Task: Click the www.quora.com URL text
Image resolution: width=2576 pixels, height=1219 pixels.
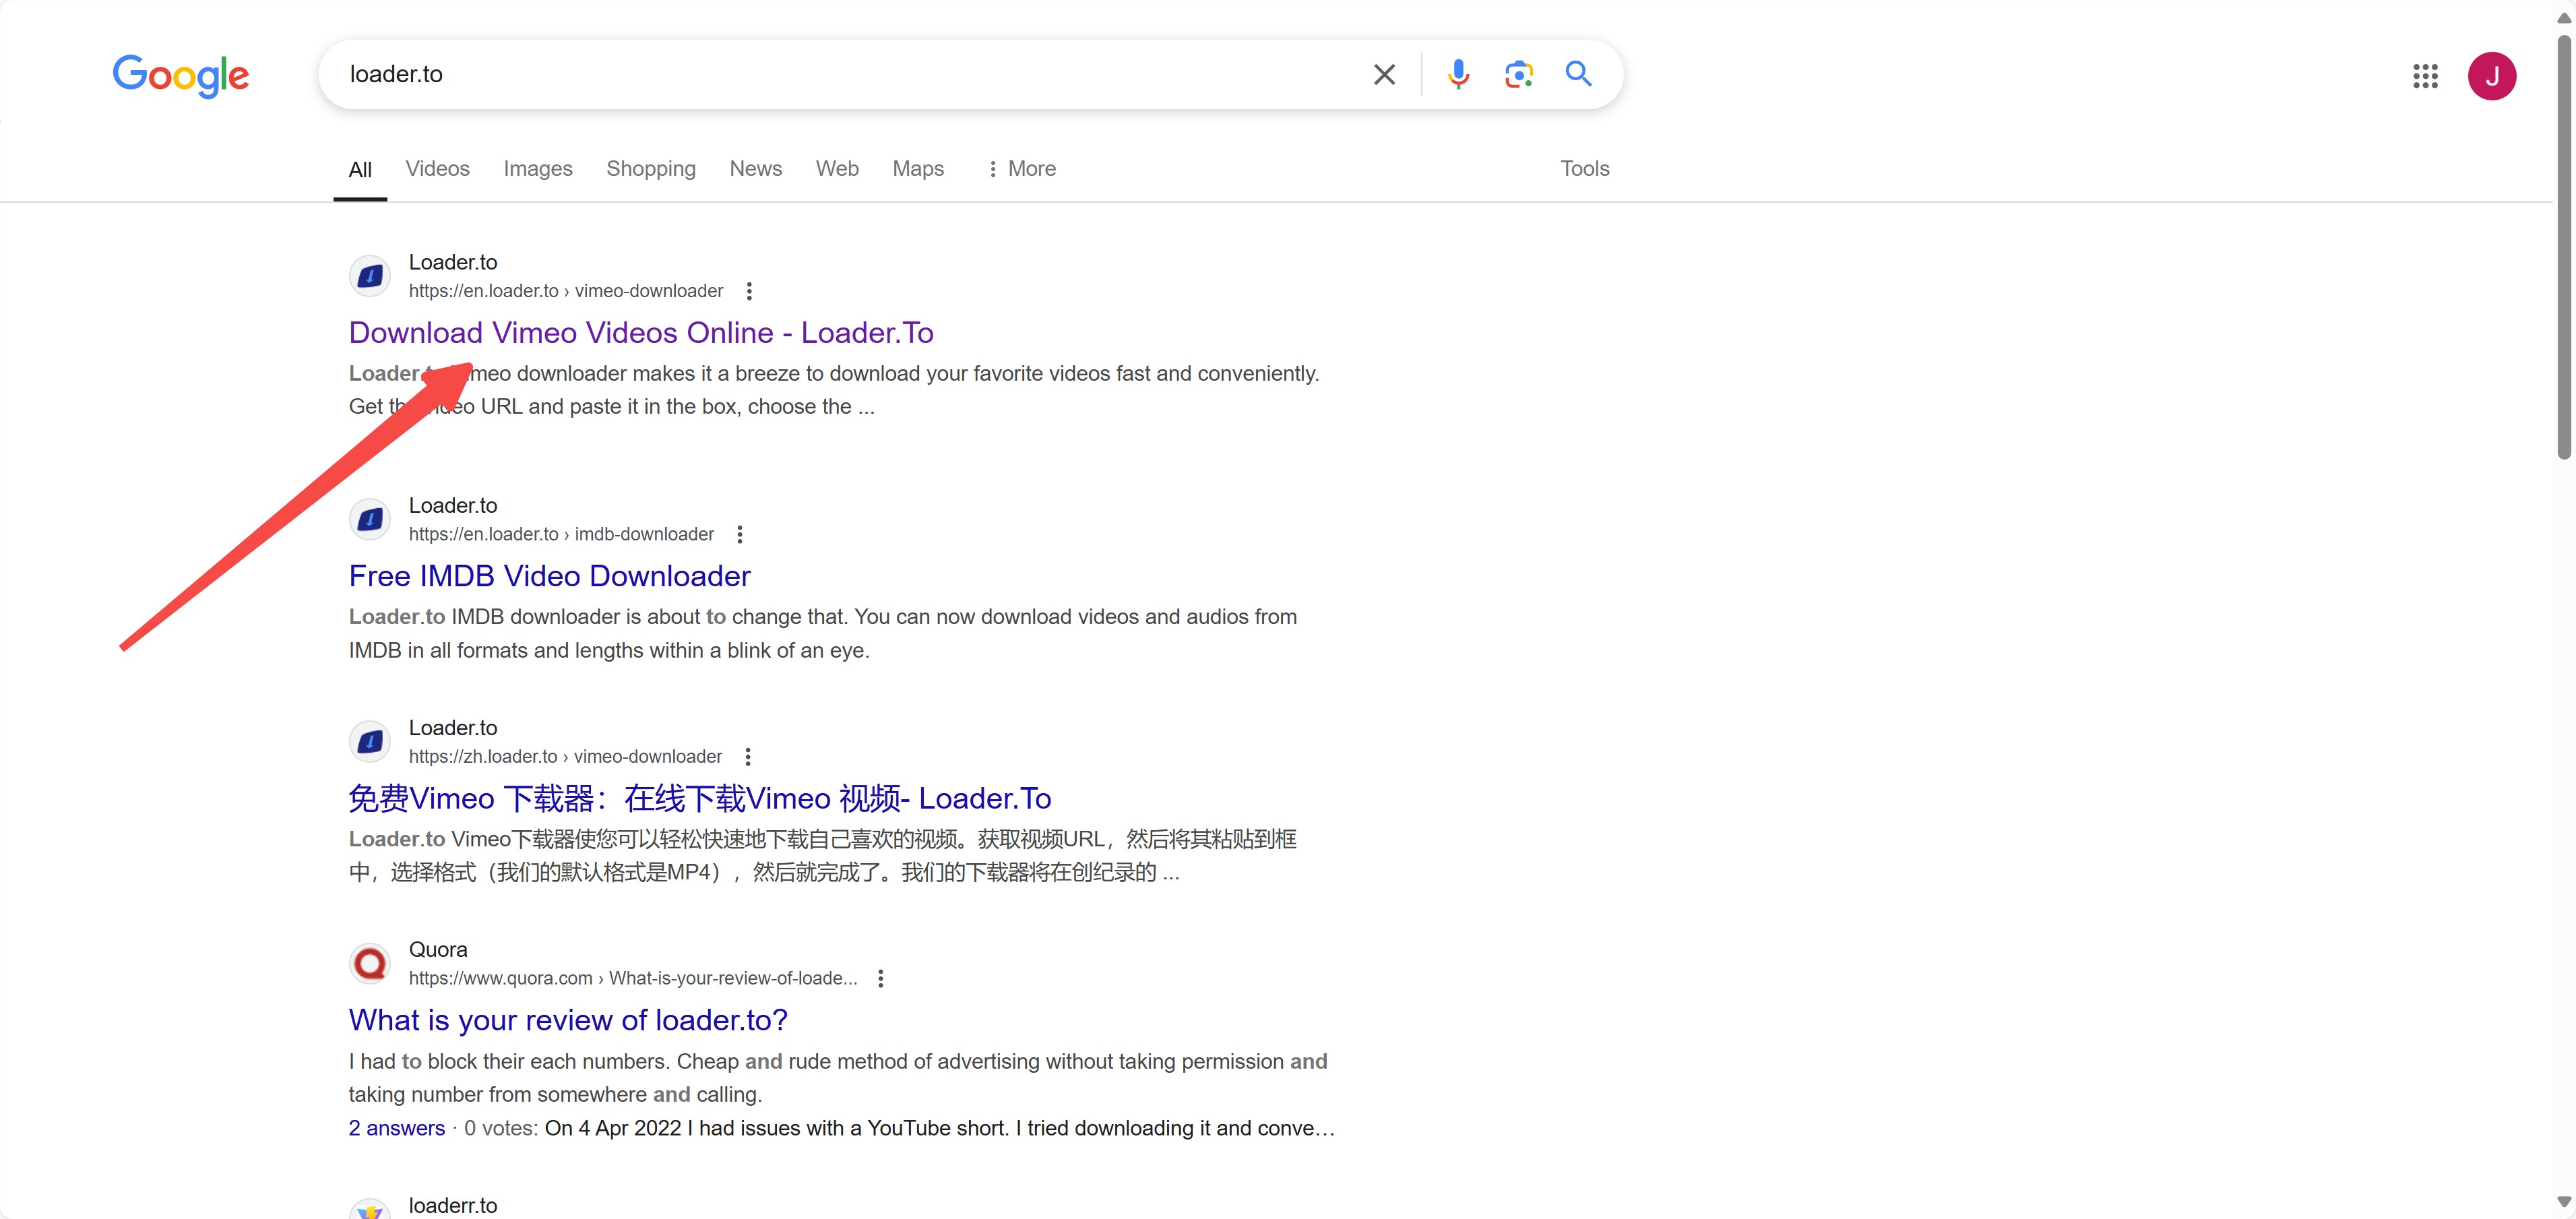Action: coord(633,979)
